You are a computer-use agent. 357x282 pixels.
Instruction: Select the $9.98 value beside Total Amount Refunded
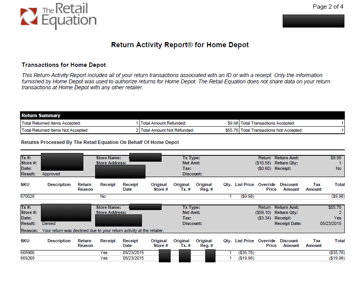233,123
